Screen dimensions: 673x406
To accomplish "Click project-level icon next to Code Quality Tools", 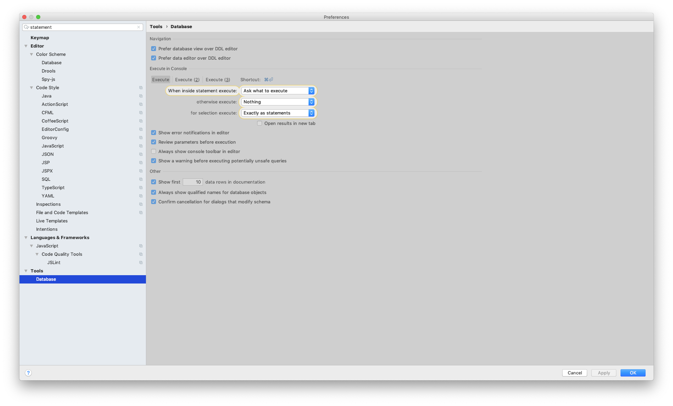I will click(141, 254).
